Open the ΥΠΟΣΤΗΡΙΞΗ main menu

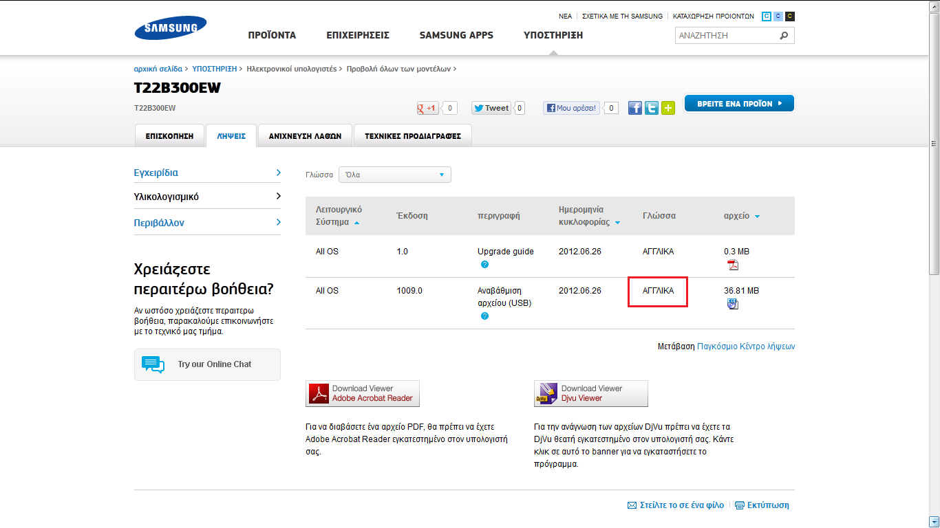[x=553, y=35]
